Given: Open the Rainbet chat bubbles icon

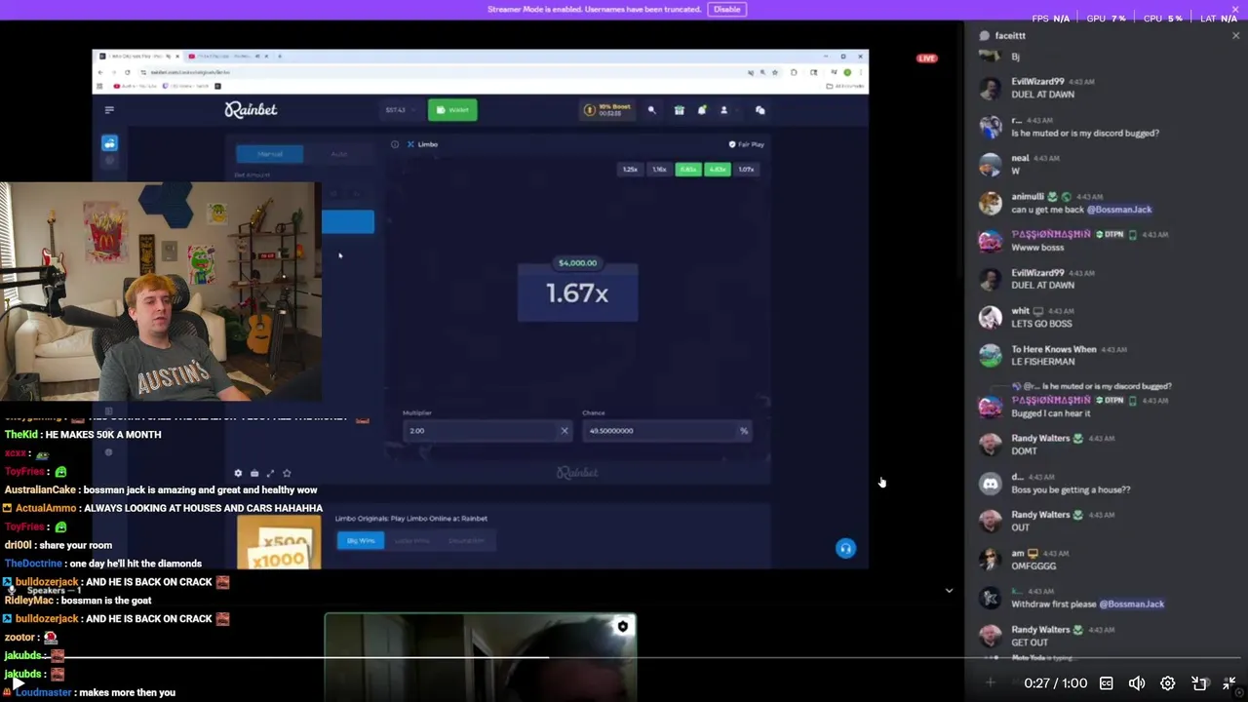Looking at the screenshot, I should [x=760, y=110].
